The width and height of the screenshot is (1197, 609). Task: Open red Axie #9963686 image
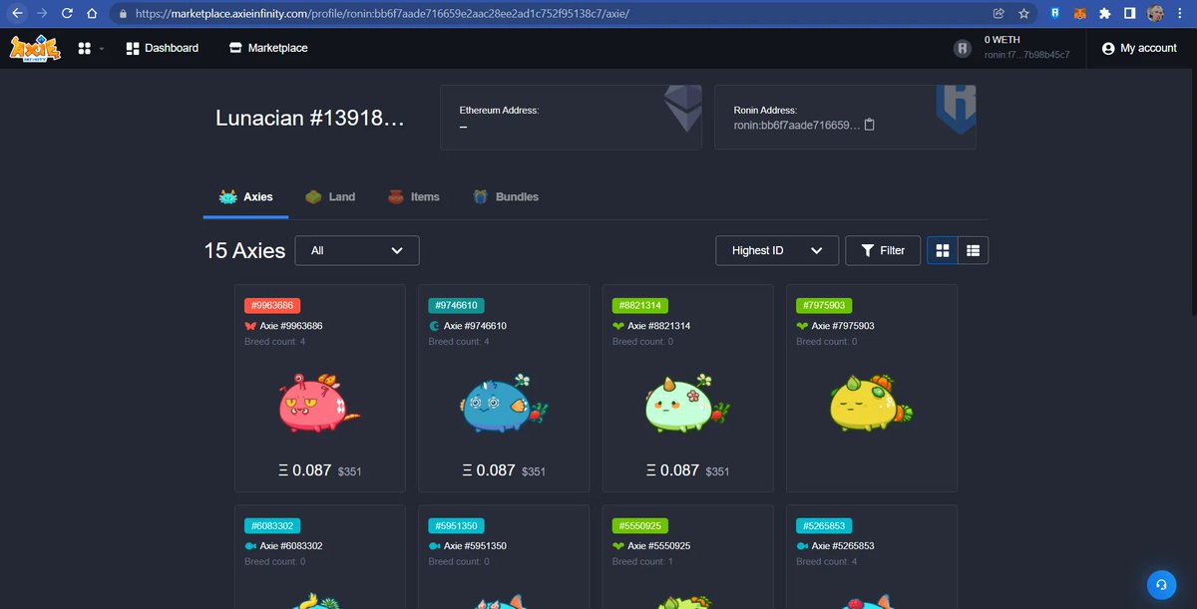tap(318, 402)
